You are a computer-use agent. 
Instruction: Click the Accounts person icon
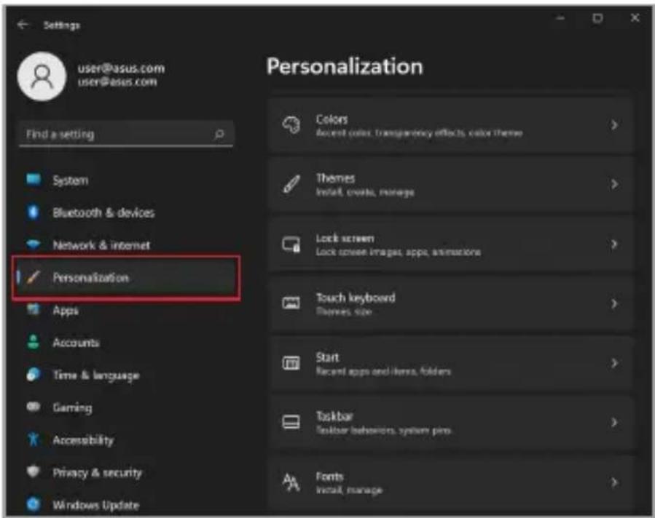pyautogui.click(x=34, y=342)
